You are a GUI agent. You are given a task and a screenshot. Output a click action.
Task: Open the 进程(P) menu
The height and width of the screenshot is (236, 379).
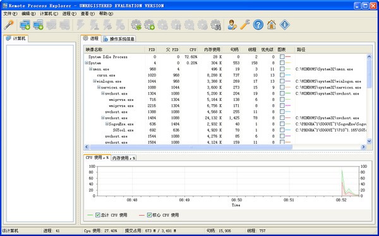click(x=69, y=14)
